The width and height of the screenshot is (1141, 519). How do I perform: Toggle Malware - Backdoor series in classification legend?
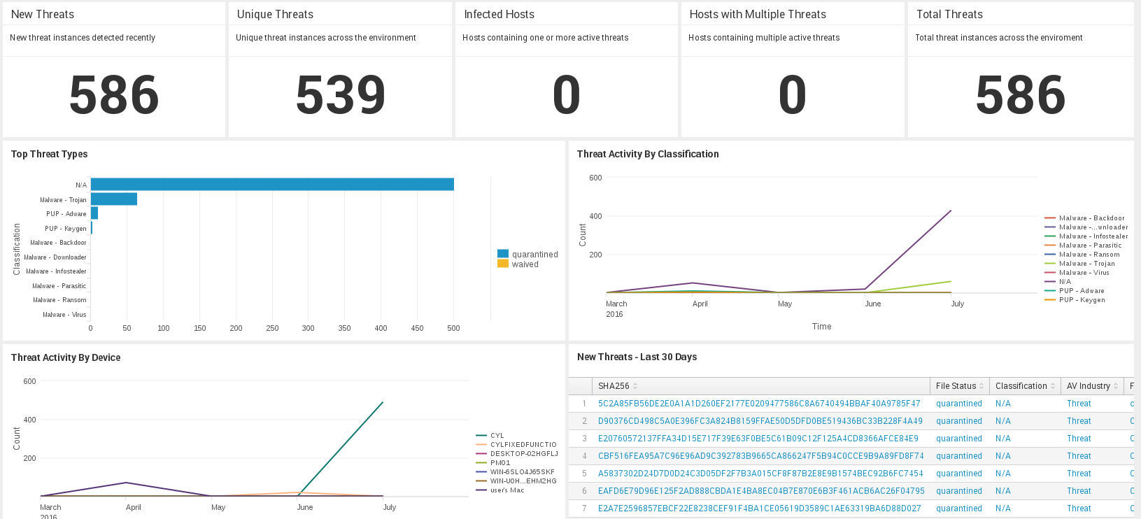click(1085, 218)
